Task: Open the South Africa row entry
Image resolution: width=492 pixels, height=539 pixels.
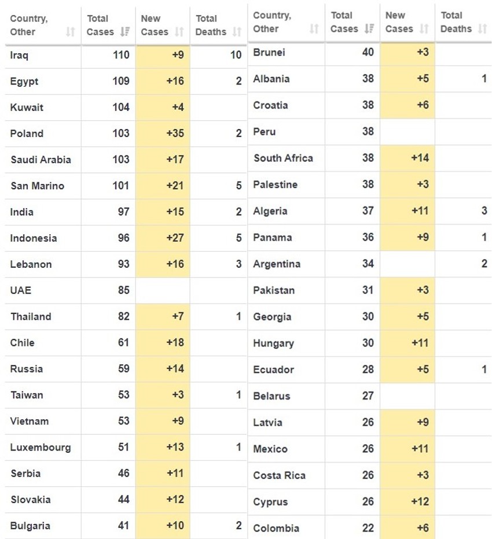Action: tap(283, 158)
